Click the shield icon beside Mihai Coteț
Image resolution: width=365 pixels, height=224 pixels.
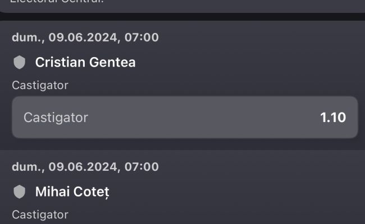(x=19, y=192)
